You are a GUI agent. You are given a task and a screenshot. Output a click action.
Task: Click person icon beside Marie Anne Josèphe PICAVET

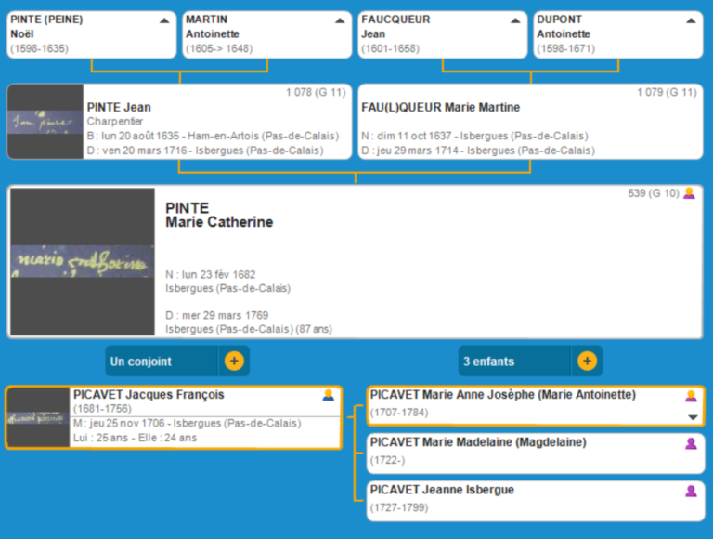pyautogui.click(x=691, y=396)
